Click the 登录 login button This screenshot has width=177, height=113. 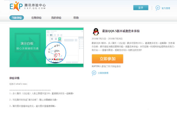(141, 8)
